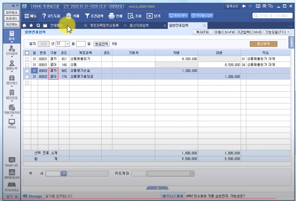
Task: Click the 코드도움 help icon
Action: pyautogui.click(x=44, y=16)
